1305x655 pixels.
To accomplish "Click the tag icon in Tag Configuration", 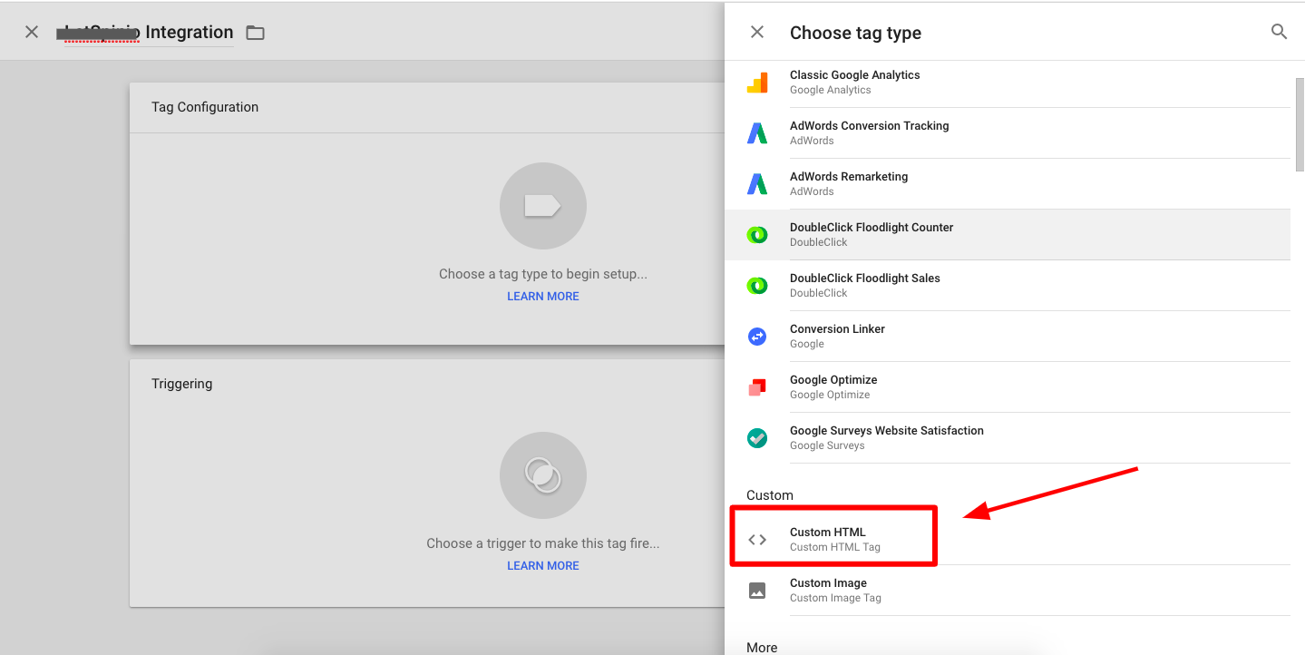I will (x=543, y=206).
